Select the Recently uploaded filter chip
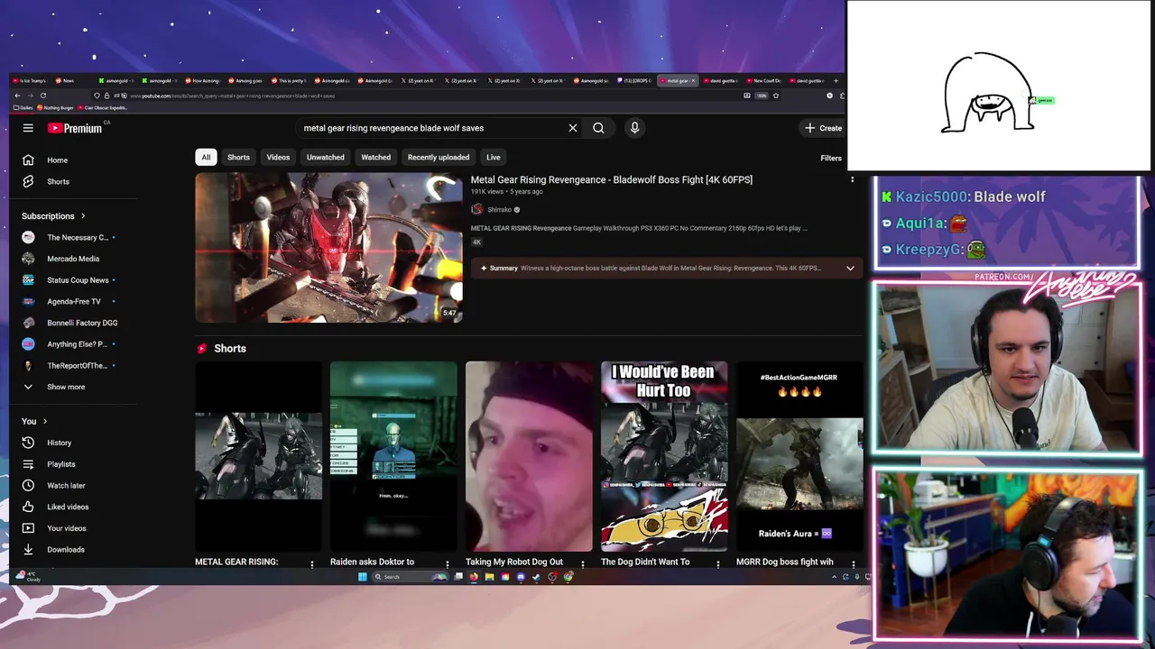Screen dimensions: 1155x649 point(439,157)
